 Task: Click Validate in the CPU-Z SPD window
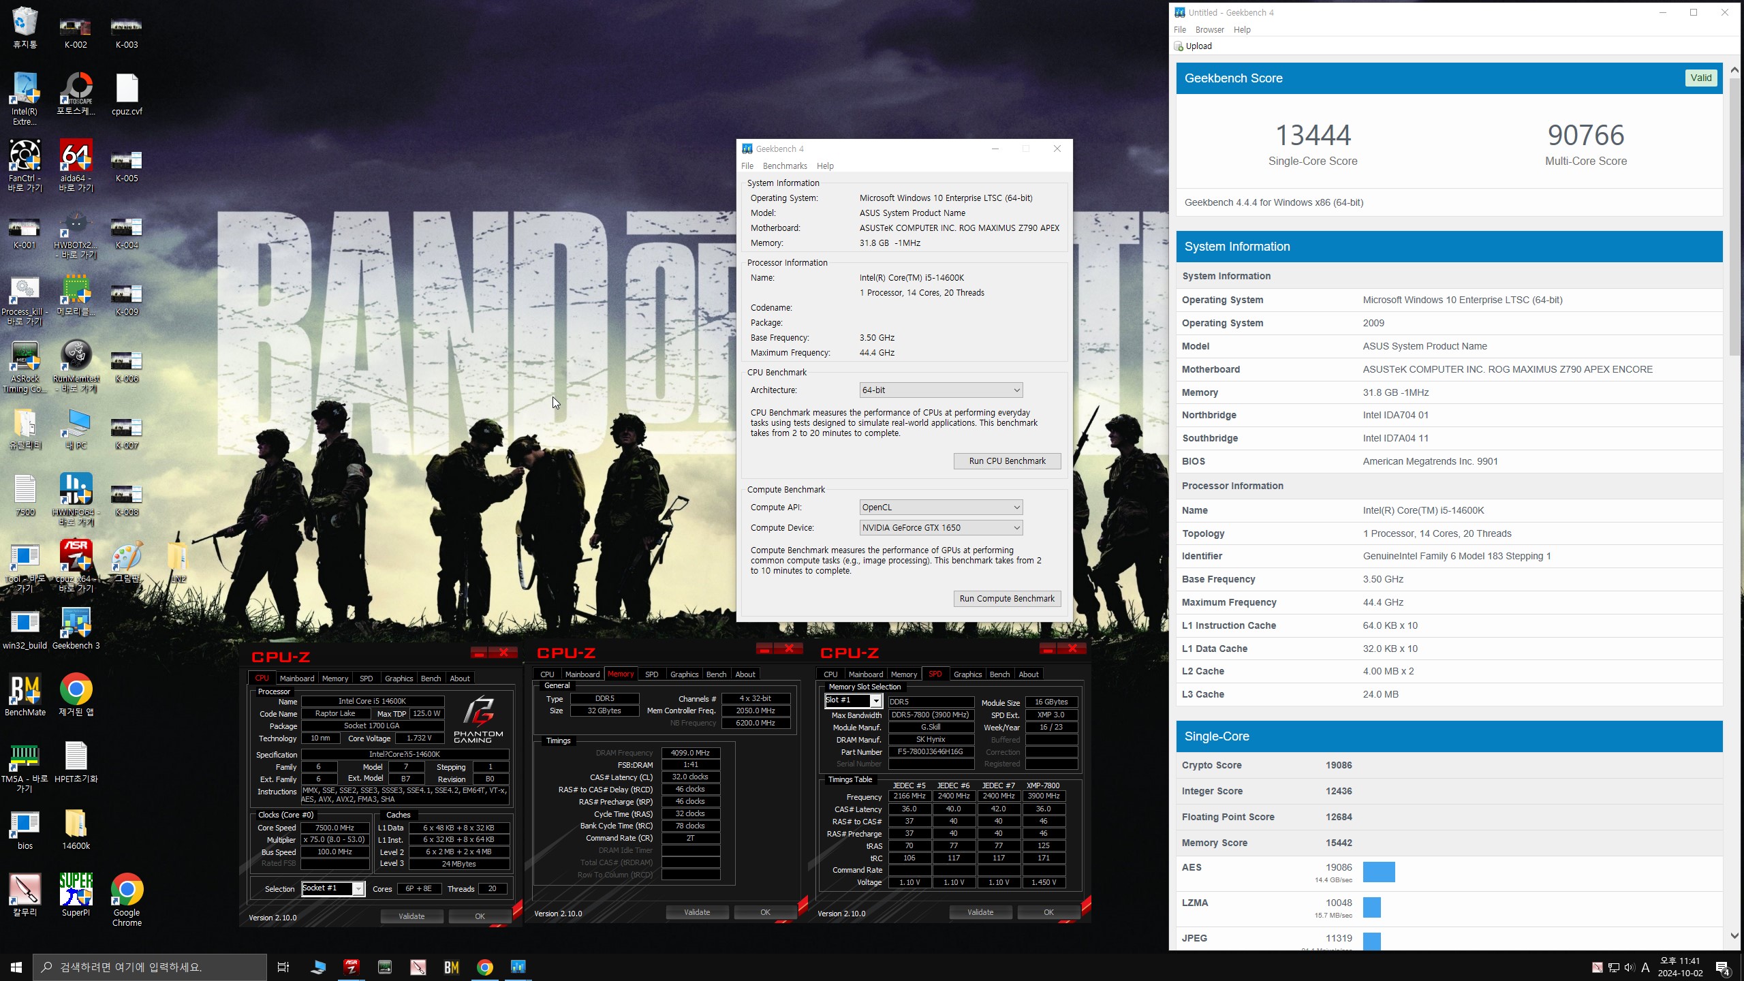[x=980, y=912]
